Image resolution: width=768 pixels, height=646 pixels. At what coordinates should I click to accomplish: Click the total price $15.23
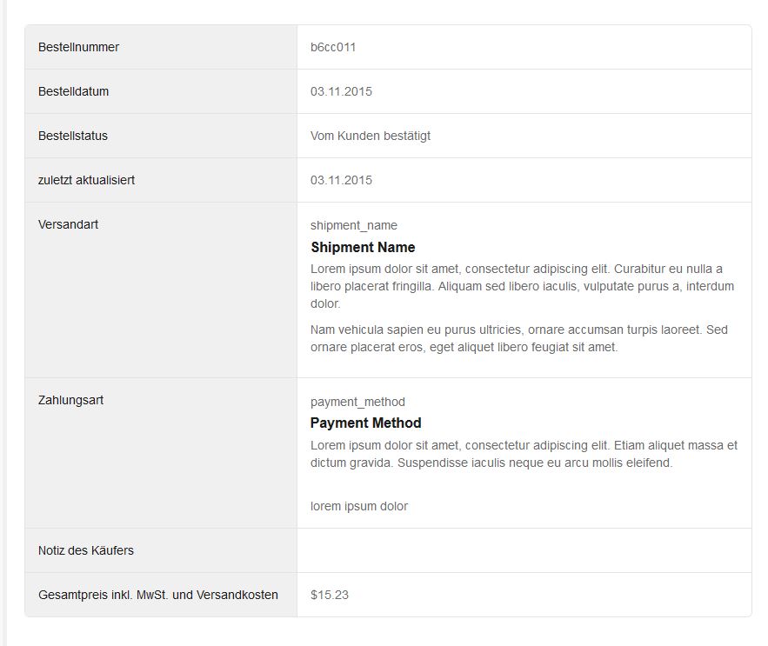click(330, 595)
